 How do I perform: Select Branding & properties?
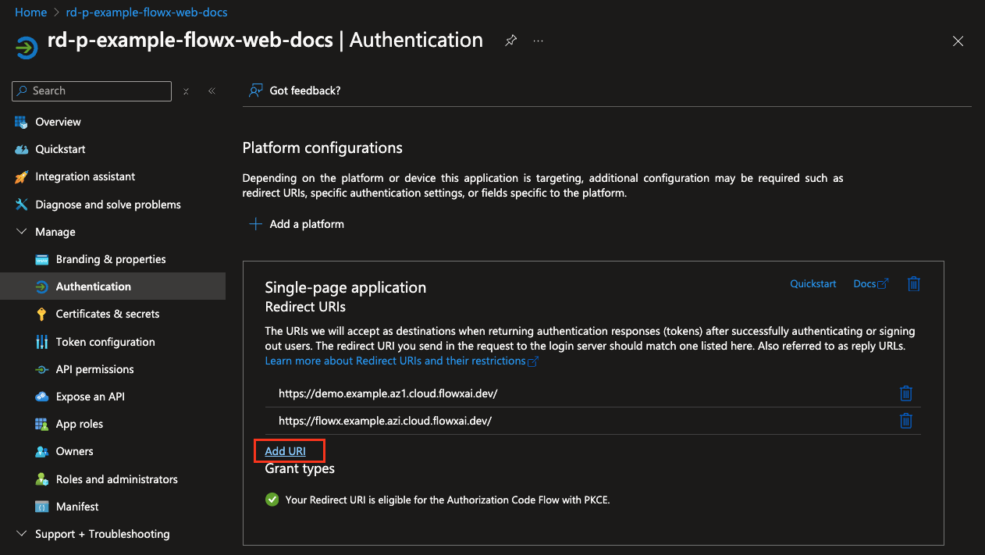click(111, 259)
